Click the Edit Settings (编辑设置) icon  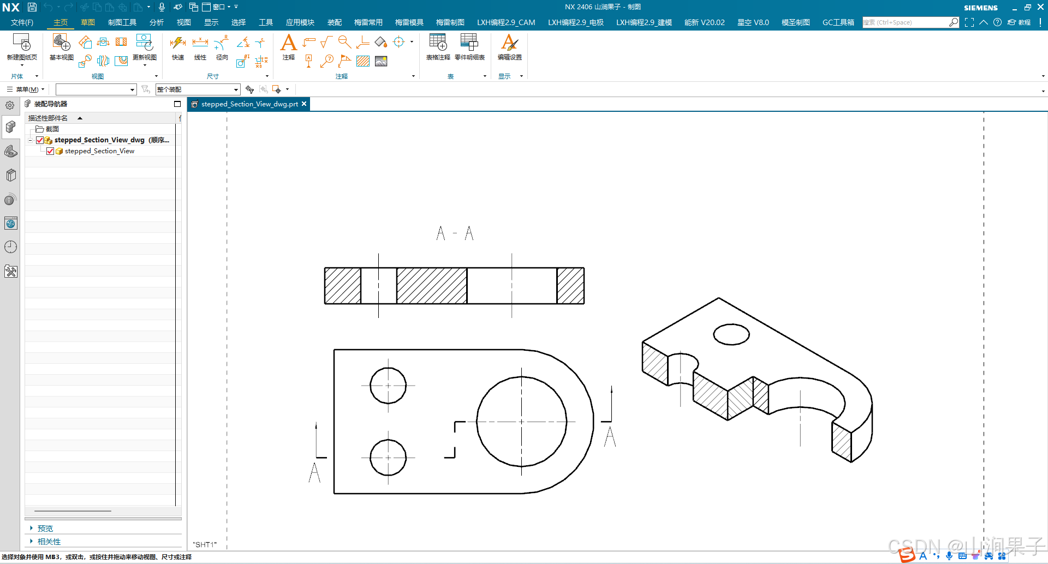tap(510, 47)
